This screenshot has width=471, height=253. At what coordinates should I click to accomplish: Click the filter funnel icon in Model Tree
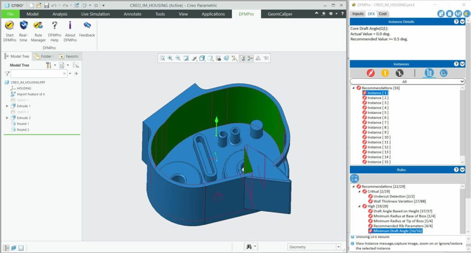tap(7, 73)
